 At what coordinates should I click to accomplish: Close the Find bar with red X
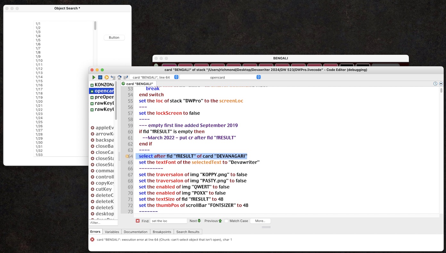pos(137,221)
